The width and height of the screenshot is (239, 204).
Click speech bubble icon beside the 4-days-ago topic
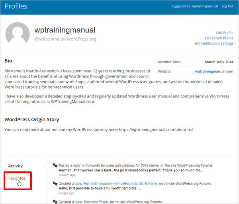pos(55,183)
